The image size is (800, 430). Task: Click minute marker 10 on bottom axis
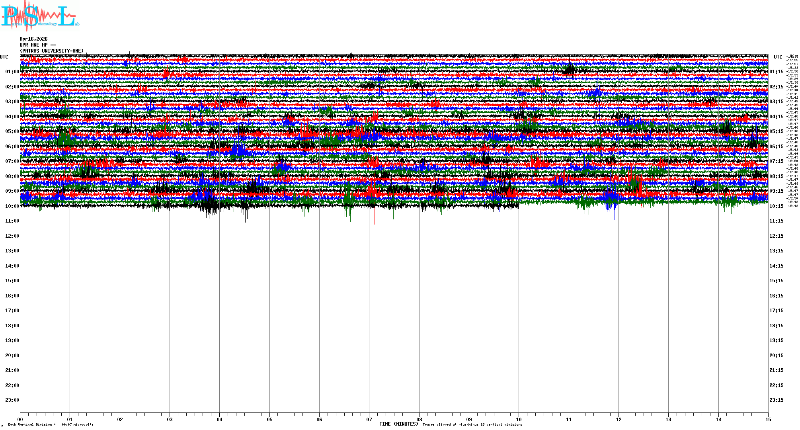519,419
